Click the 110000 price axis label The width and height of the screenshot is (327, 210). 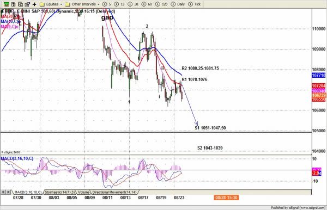coord(319,29)
